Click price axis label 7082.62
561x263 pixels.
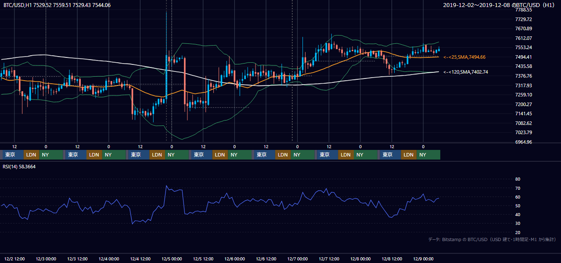pyautogui.click(x=524, y=123)
